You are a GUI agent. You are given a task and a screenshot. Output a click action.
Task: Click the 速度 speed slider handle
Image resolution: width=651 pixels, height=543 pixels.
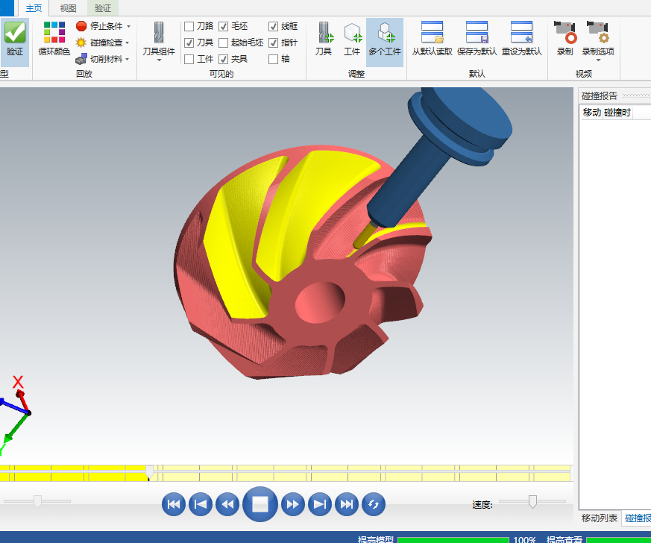(532, 501)
